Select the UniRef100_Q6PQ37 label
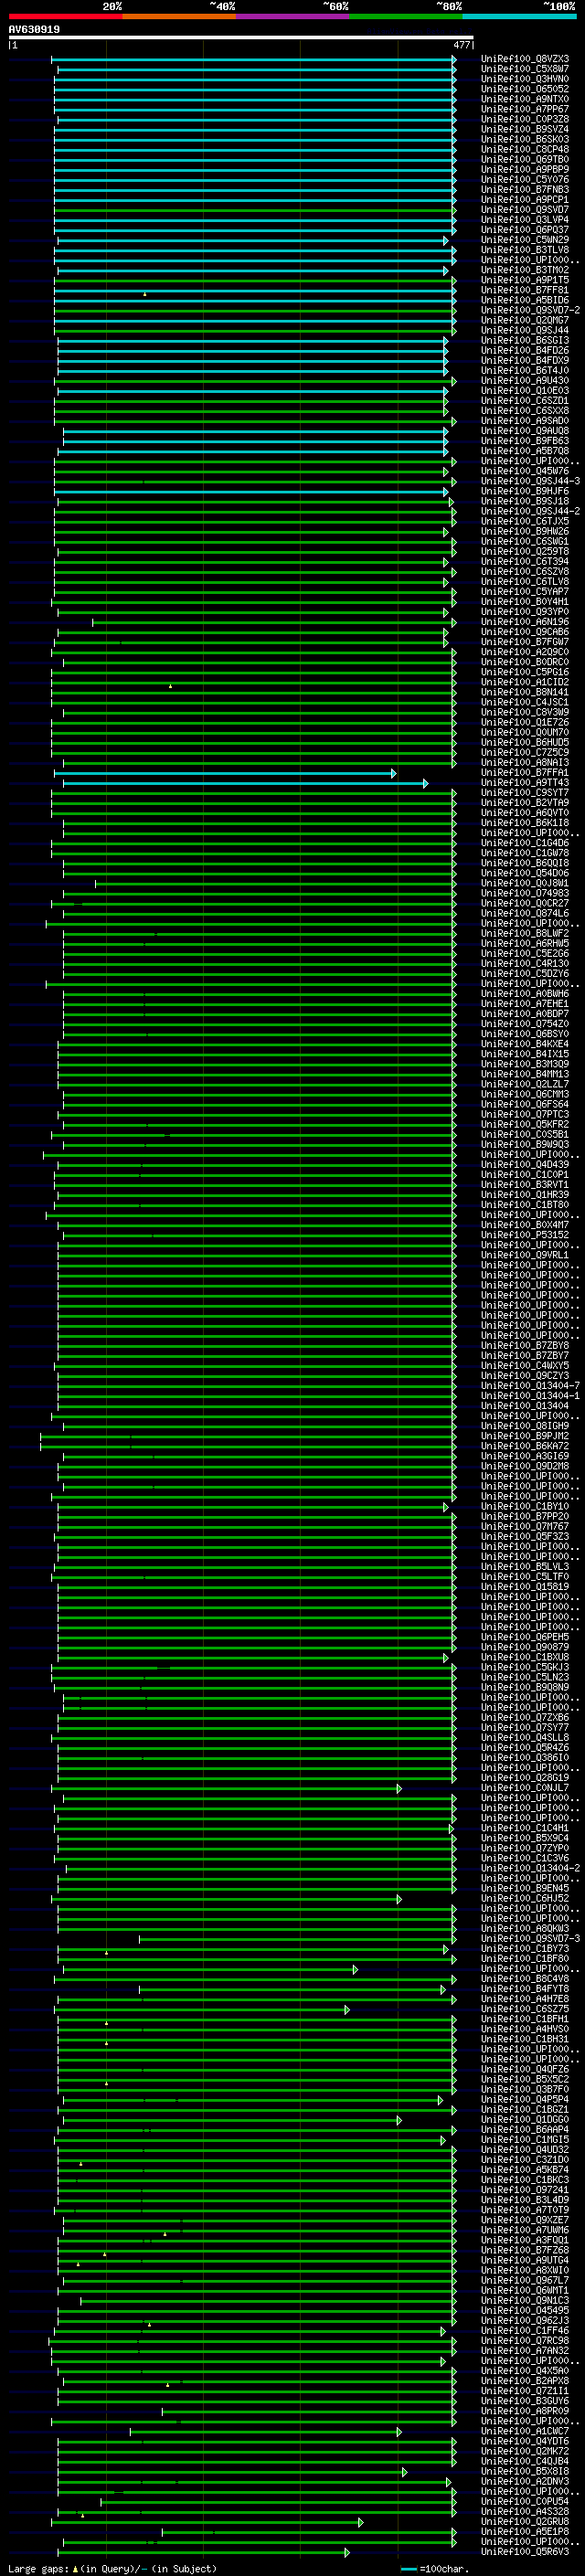Viewport: 585px width, 2576px height. point(524,230)
